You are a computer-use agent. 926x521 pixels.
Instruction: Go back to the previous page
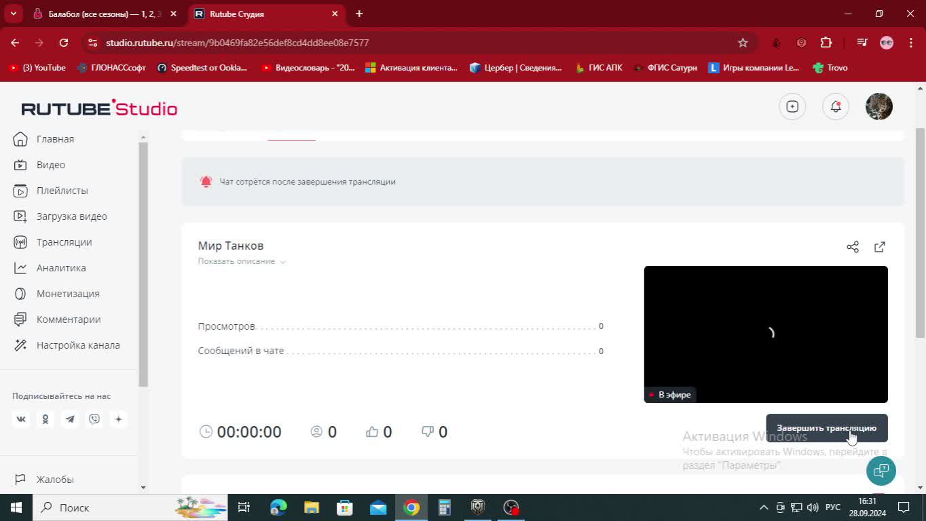15,43
